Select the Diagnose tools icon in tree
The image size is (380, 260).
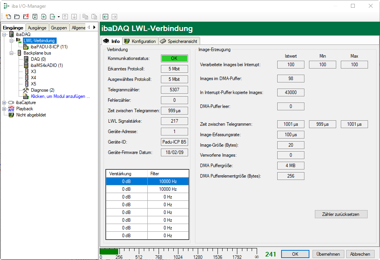pyautogui.click(x=26, y=90)
